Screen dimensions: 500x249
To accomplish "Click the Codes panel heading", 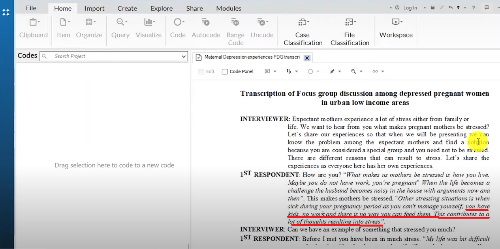I will pyautogui.click(x=27, y=56).
